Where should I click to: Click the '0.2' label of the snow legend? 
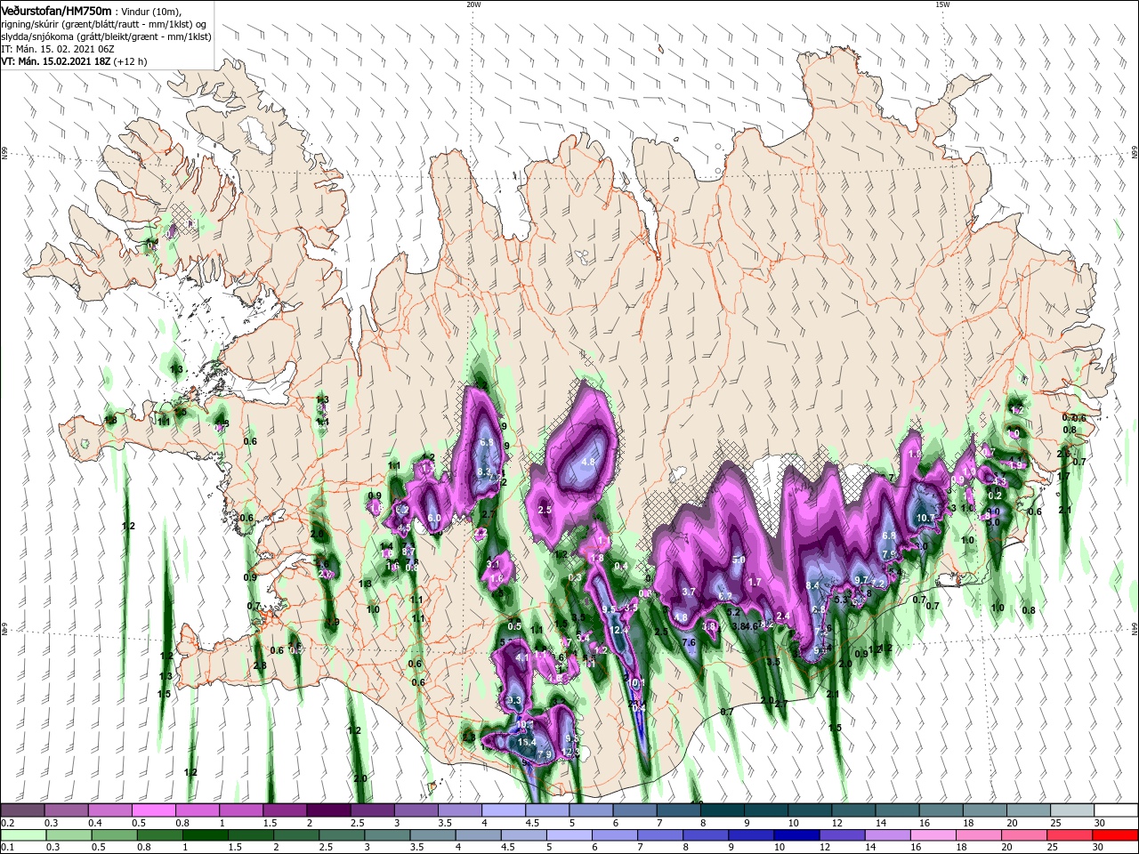pyautogui.click(x=7, y=823)
